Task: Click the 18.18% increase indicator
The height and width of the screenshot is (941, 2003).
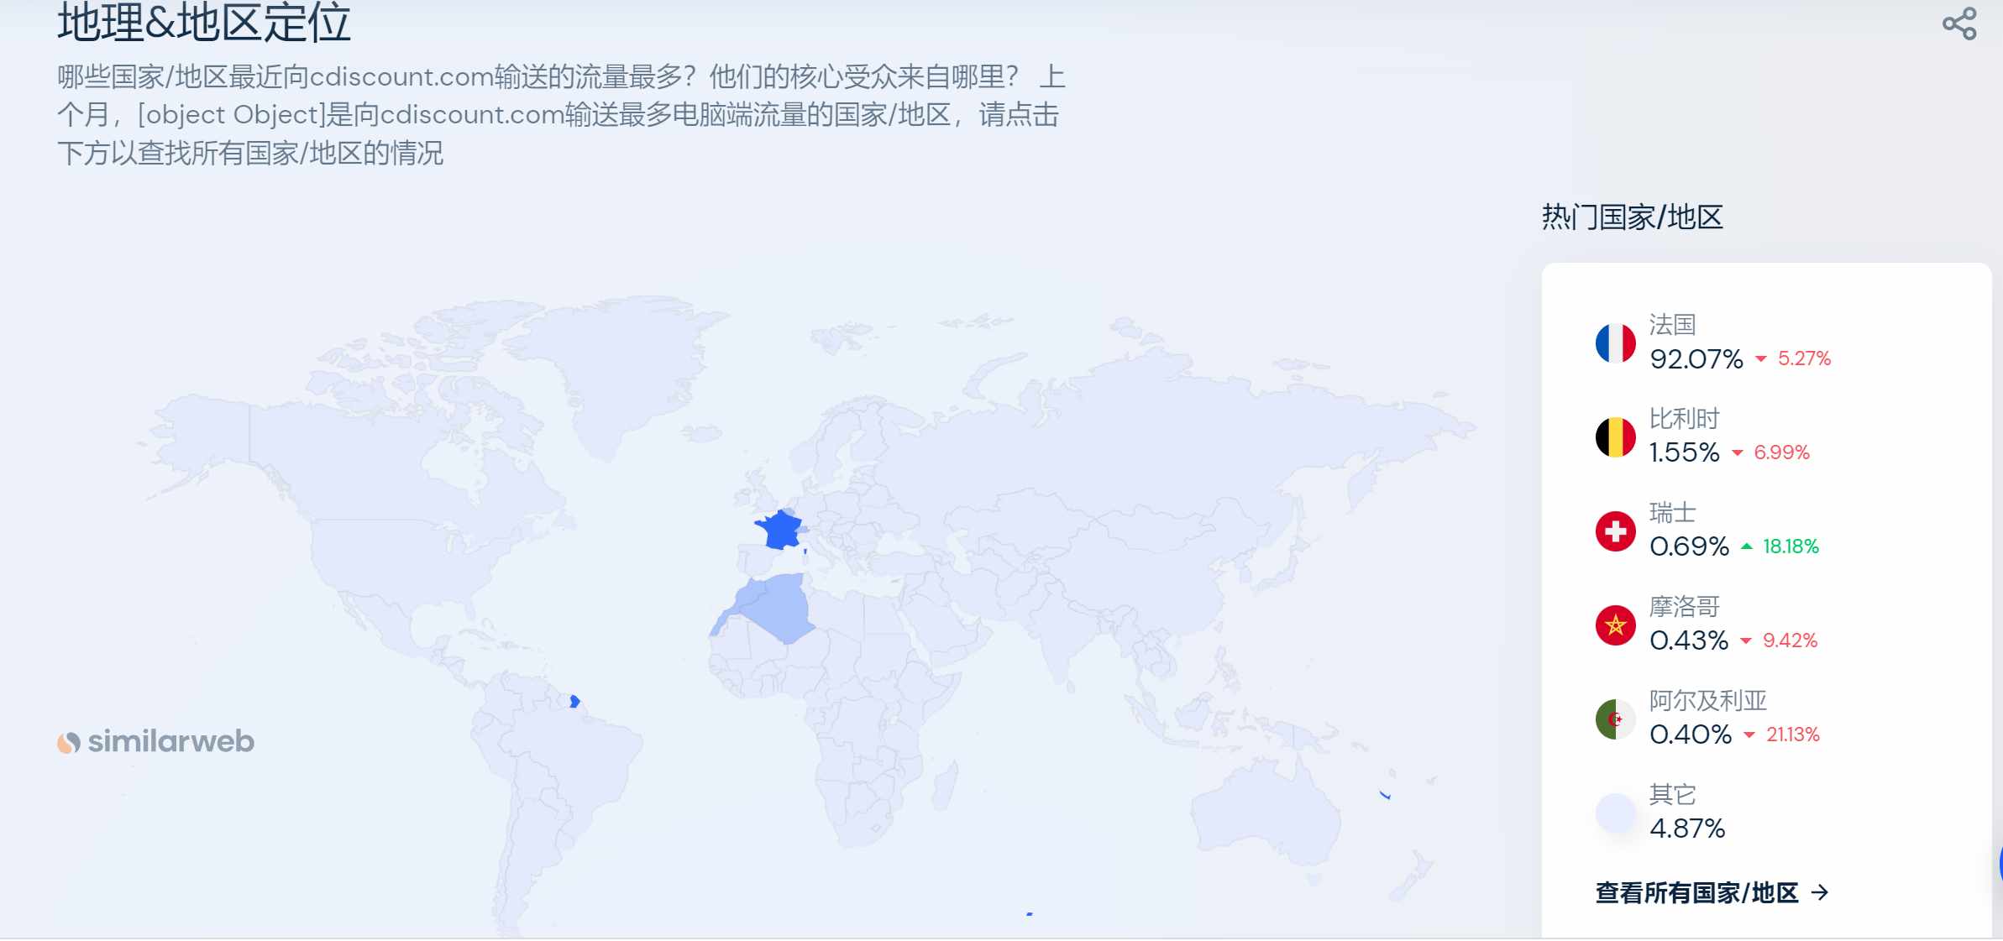Action: pyautogui.click(x=1779, y=546)
